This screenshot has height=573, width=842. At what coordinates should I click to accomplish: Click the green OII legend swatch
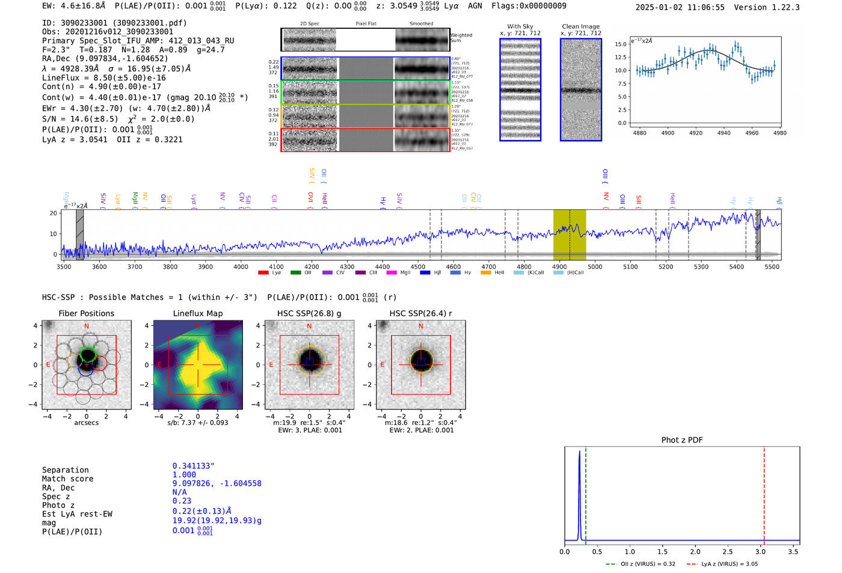(295, 272)
